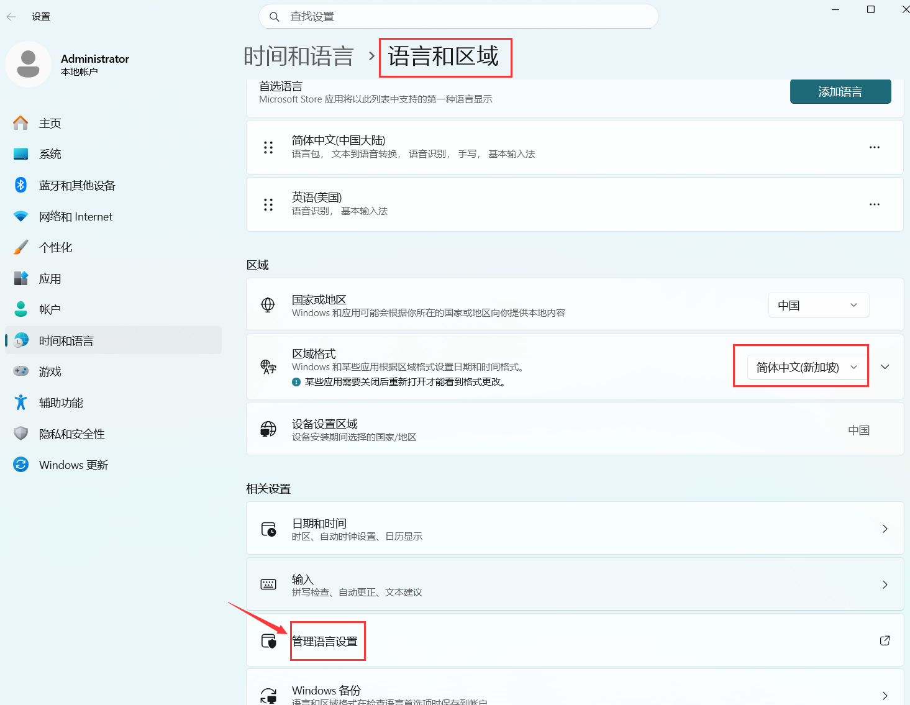Click external link icon for 管理语言设置

885,640
